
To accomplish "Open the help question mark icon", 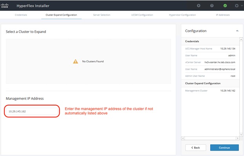I will coord(212,5).
